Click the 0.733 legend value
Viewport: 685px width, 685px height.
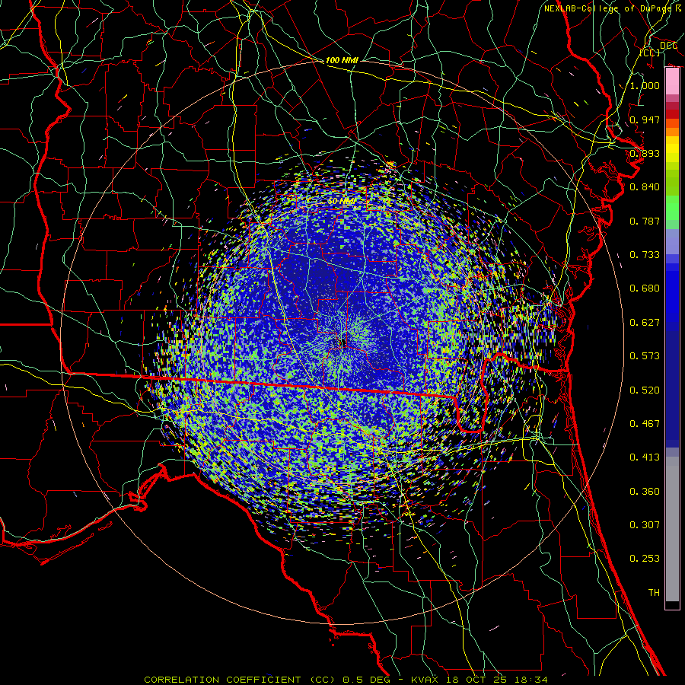click(x=645, y=255)
